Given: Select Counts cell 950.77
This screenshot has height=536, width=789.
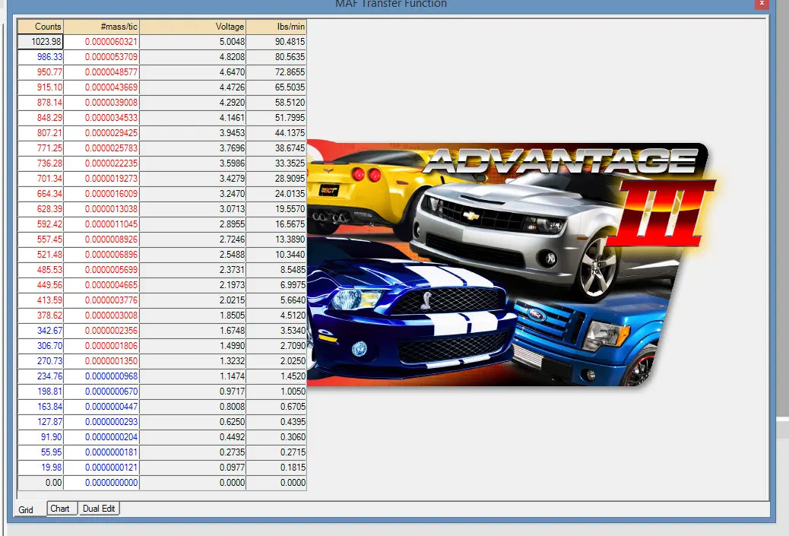Looking at the screenshot, I should click(40, 72).
